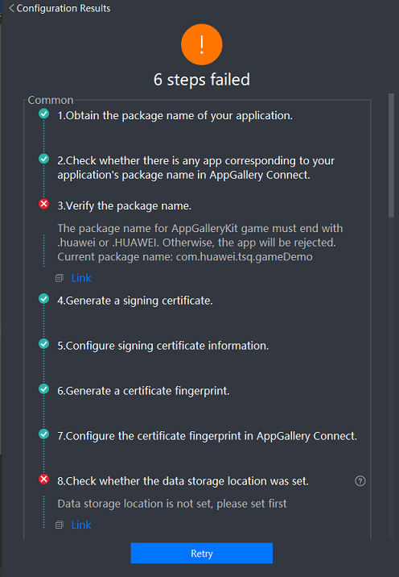Screen dimensions: 399x577
Task: Go back using Configuration Results arrow
Action: click(11, 8)
